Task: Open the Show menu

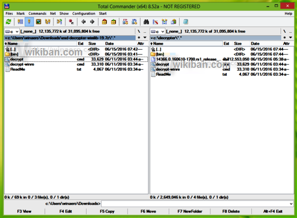Action: pyautogui.click(x=64, y=13)
